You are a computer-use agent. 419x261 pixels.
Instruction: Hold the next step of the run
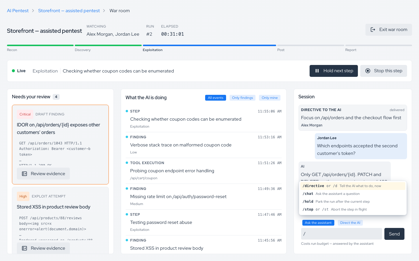tap(334, 71)
